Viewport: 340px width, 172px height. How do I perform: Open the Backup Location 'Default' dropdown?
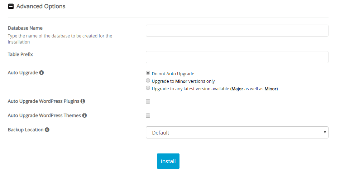[x=237, y=132]
